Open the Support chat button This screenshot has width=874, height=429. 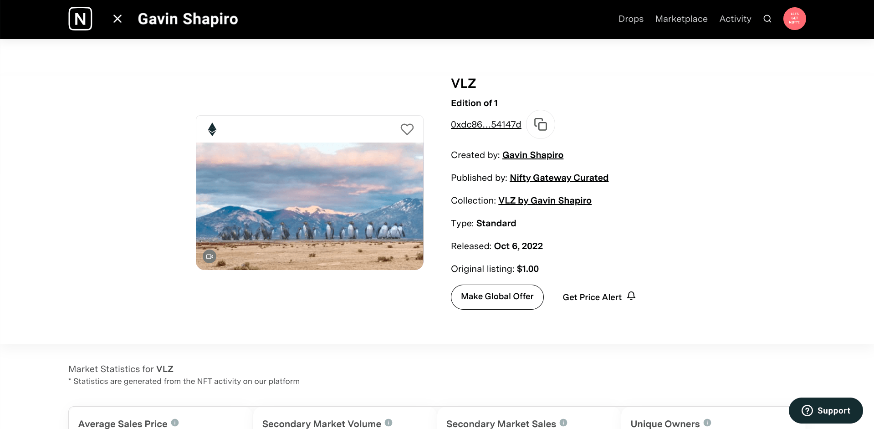(x=826, y=410)
